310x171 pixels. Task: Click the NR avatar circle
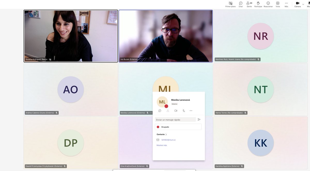tap(261, 36)
